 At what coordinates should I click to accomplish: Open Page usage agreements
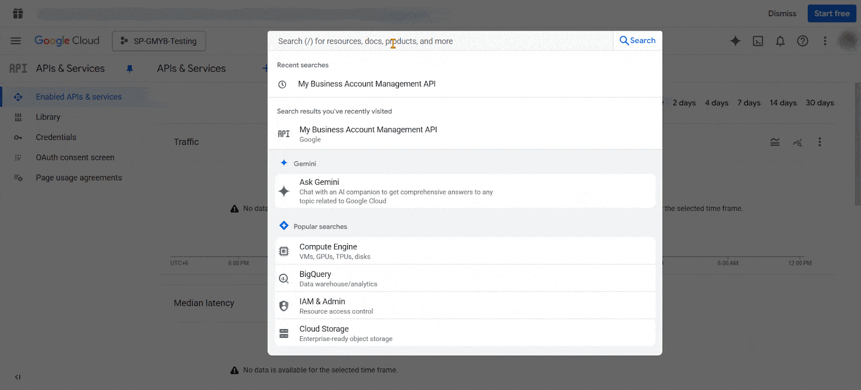(79, 178)
